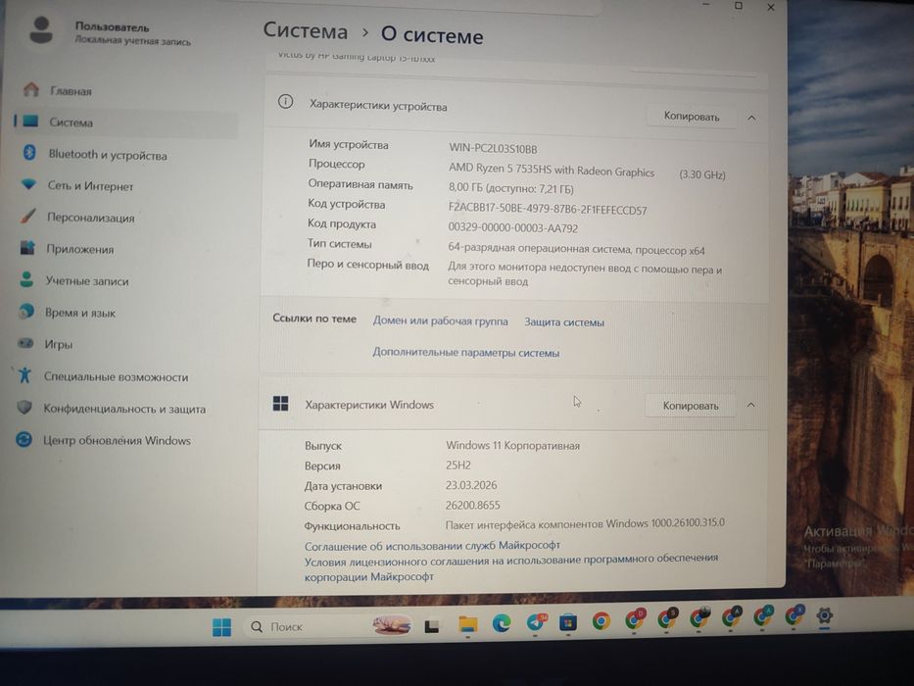
Task: Click the Пользователь account avatar
Action: click(x=41, y=30)
